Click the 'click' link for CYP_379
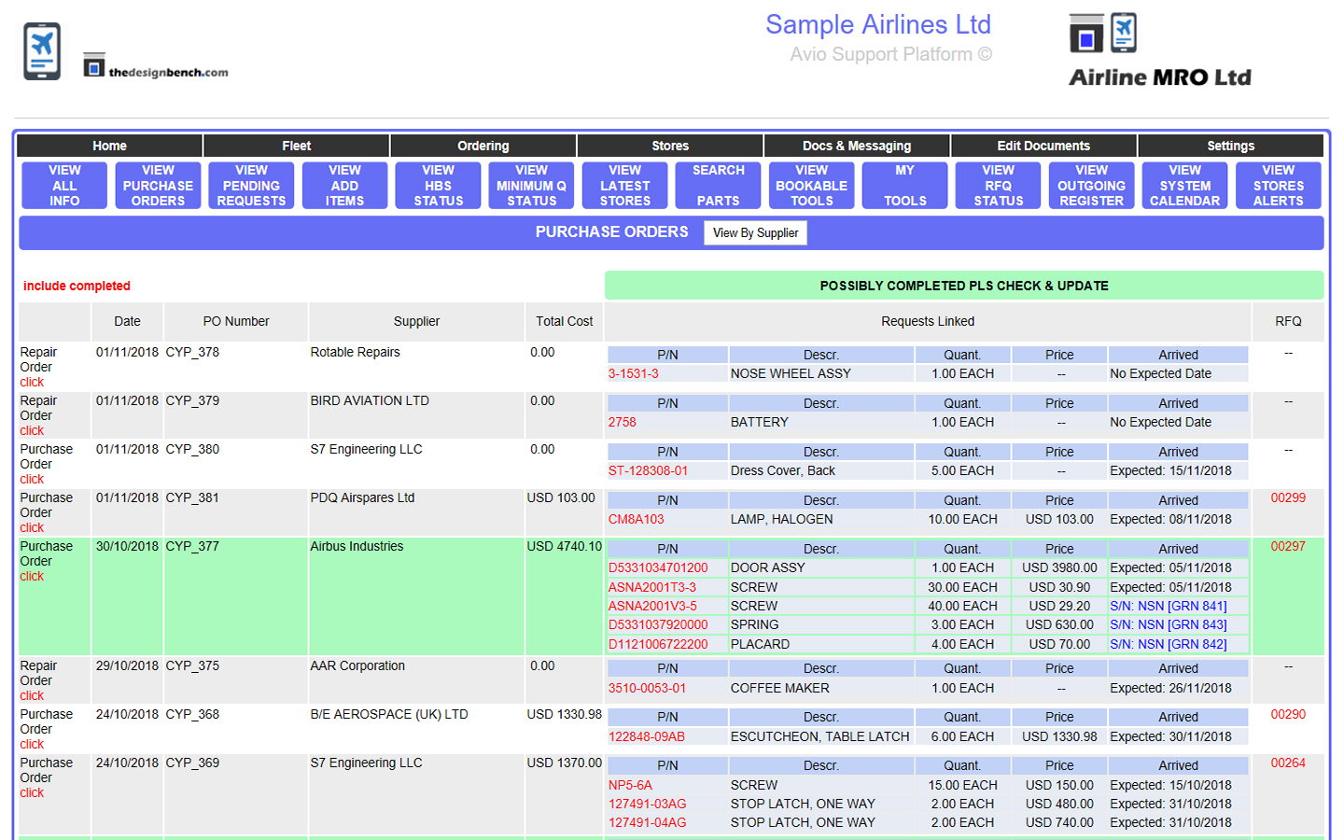Image resolution: width=1344 pixels, height=840 pixels. pyautogui.click(x=32, y=430)
